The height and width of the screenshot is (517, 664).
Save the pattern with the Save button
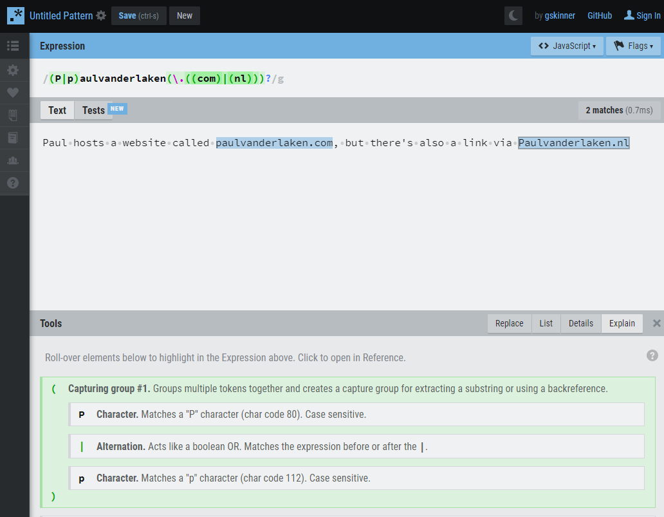pos(138,15)
